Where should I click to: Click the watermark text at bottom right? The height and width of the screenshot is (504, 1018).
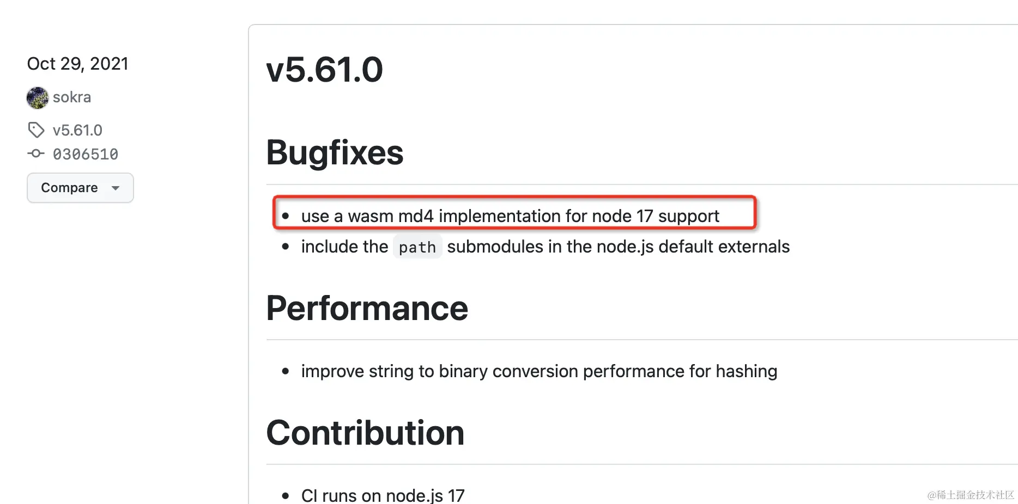971,495
